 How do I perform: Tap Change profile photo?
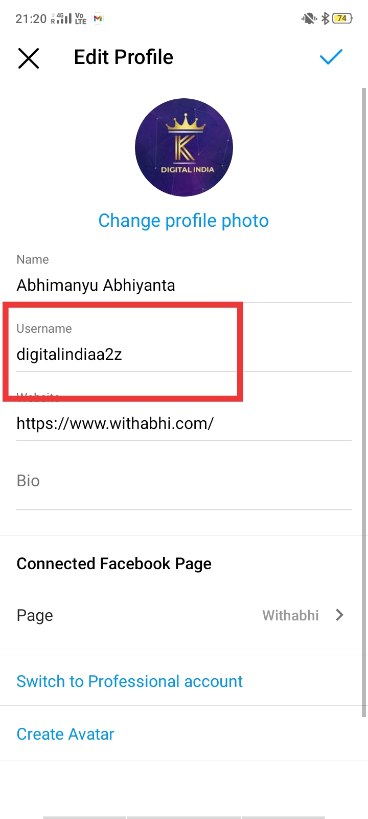pyautogui.click(x=183, y=221)
